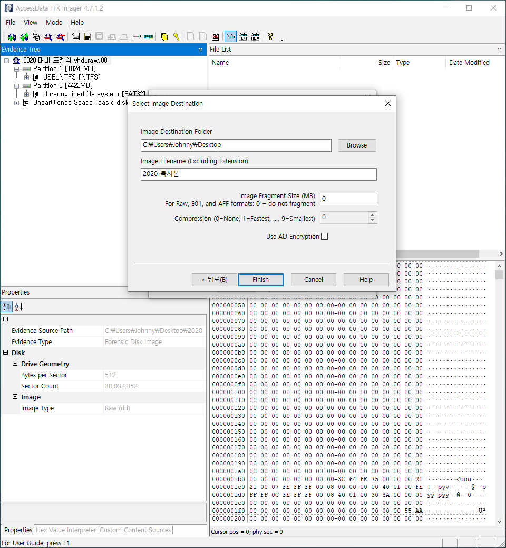Open the Image Mounting toolbar icon
This screenshot has height=548, width=506.
[x=36, y=37]
